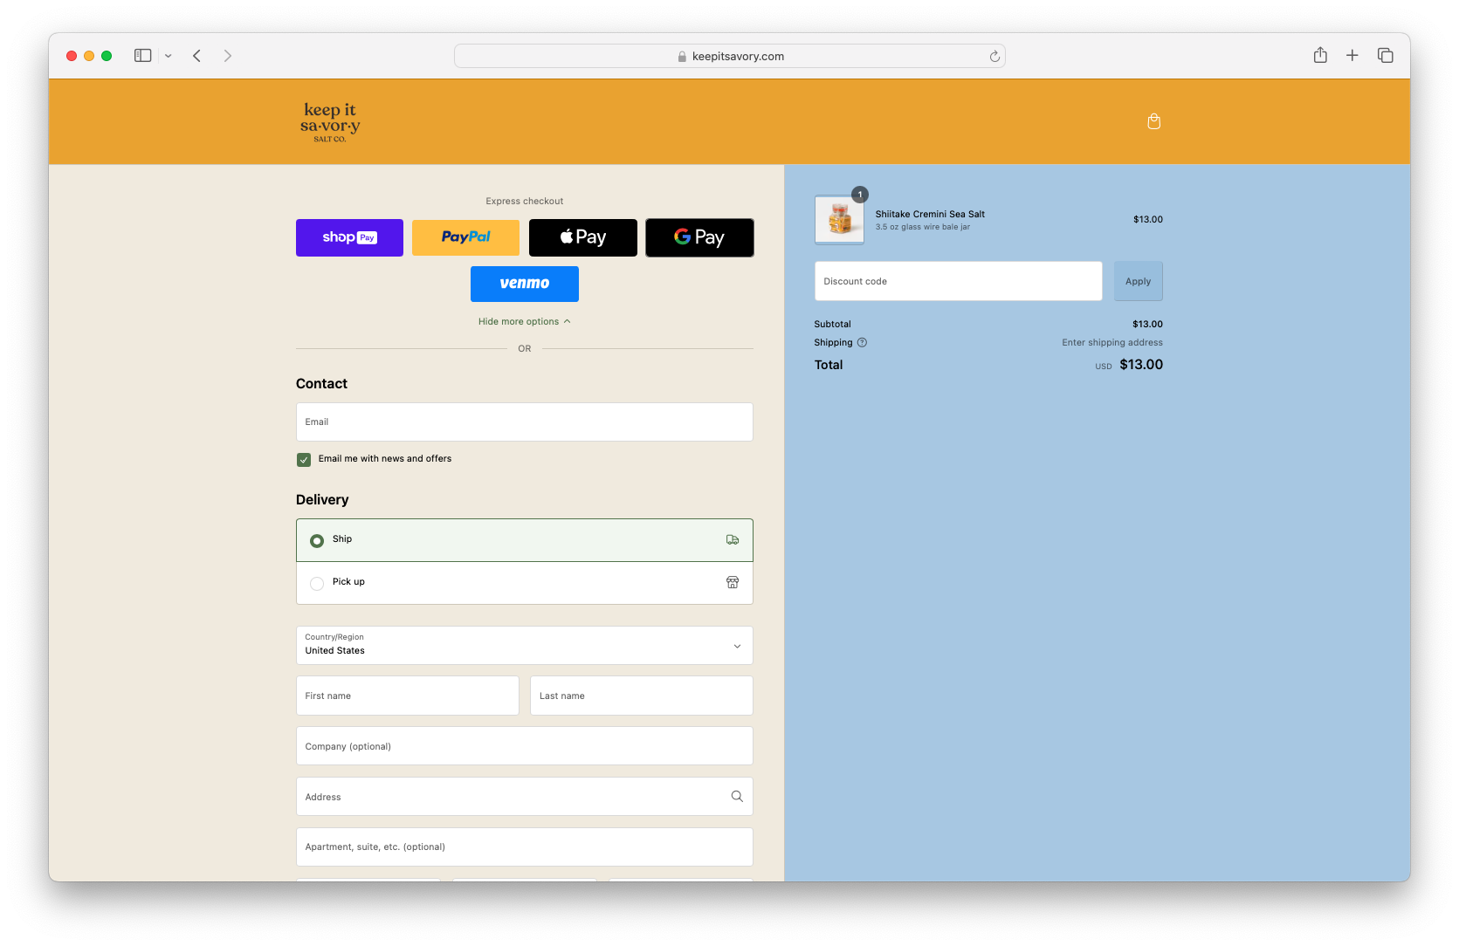
Task: Select the Pick up delivery option
Action: 525,583
